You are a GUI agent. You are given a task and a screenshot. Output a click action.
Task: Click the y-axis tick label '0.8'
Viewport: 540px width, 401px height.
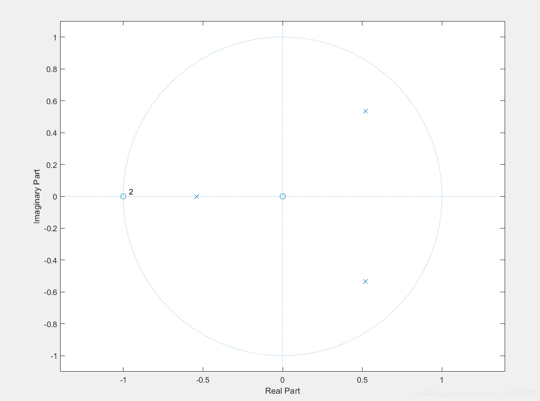click(51, 69)
